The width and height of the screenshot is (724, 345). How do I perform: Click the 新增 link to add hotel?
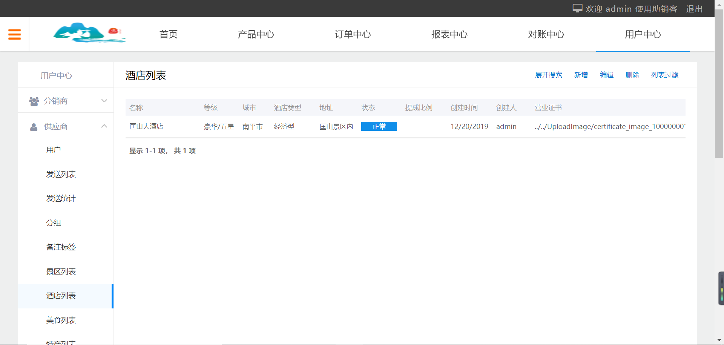pos(581,75)
